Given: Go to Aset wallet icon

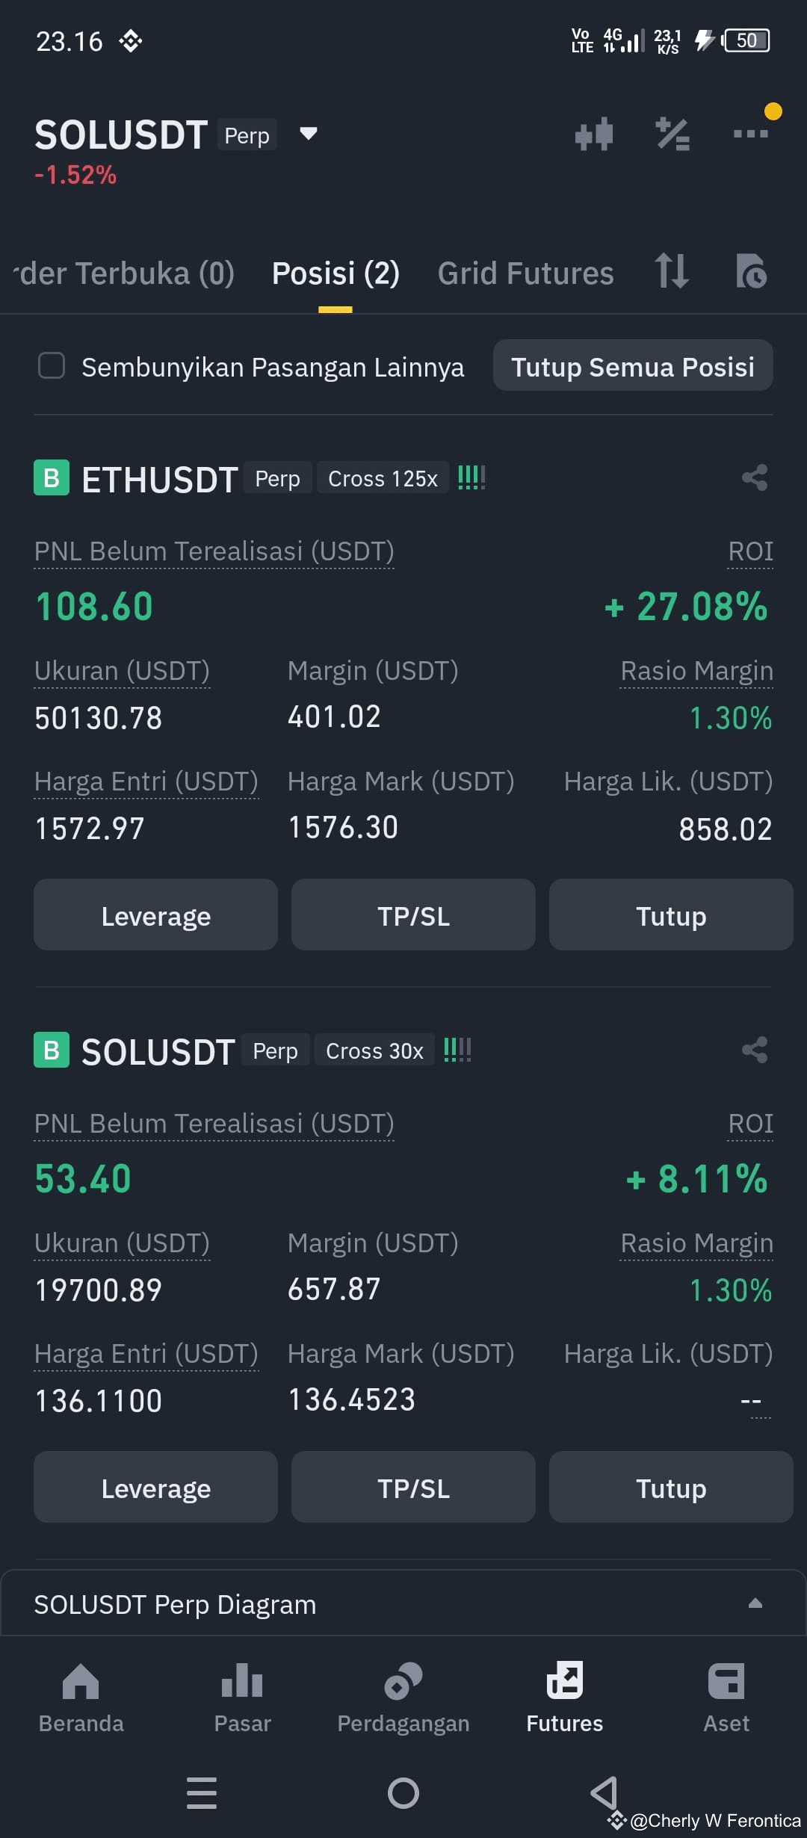Looking at the screenshot, I should (726, 1698).
